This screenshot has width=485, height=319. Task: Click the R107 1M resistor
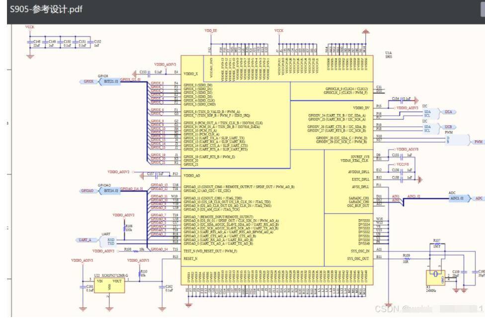coord(437,244)
